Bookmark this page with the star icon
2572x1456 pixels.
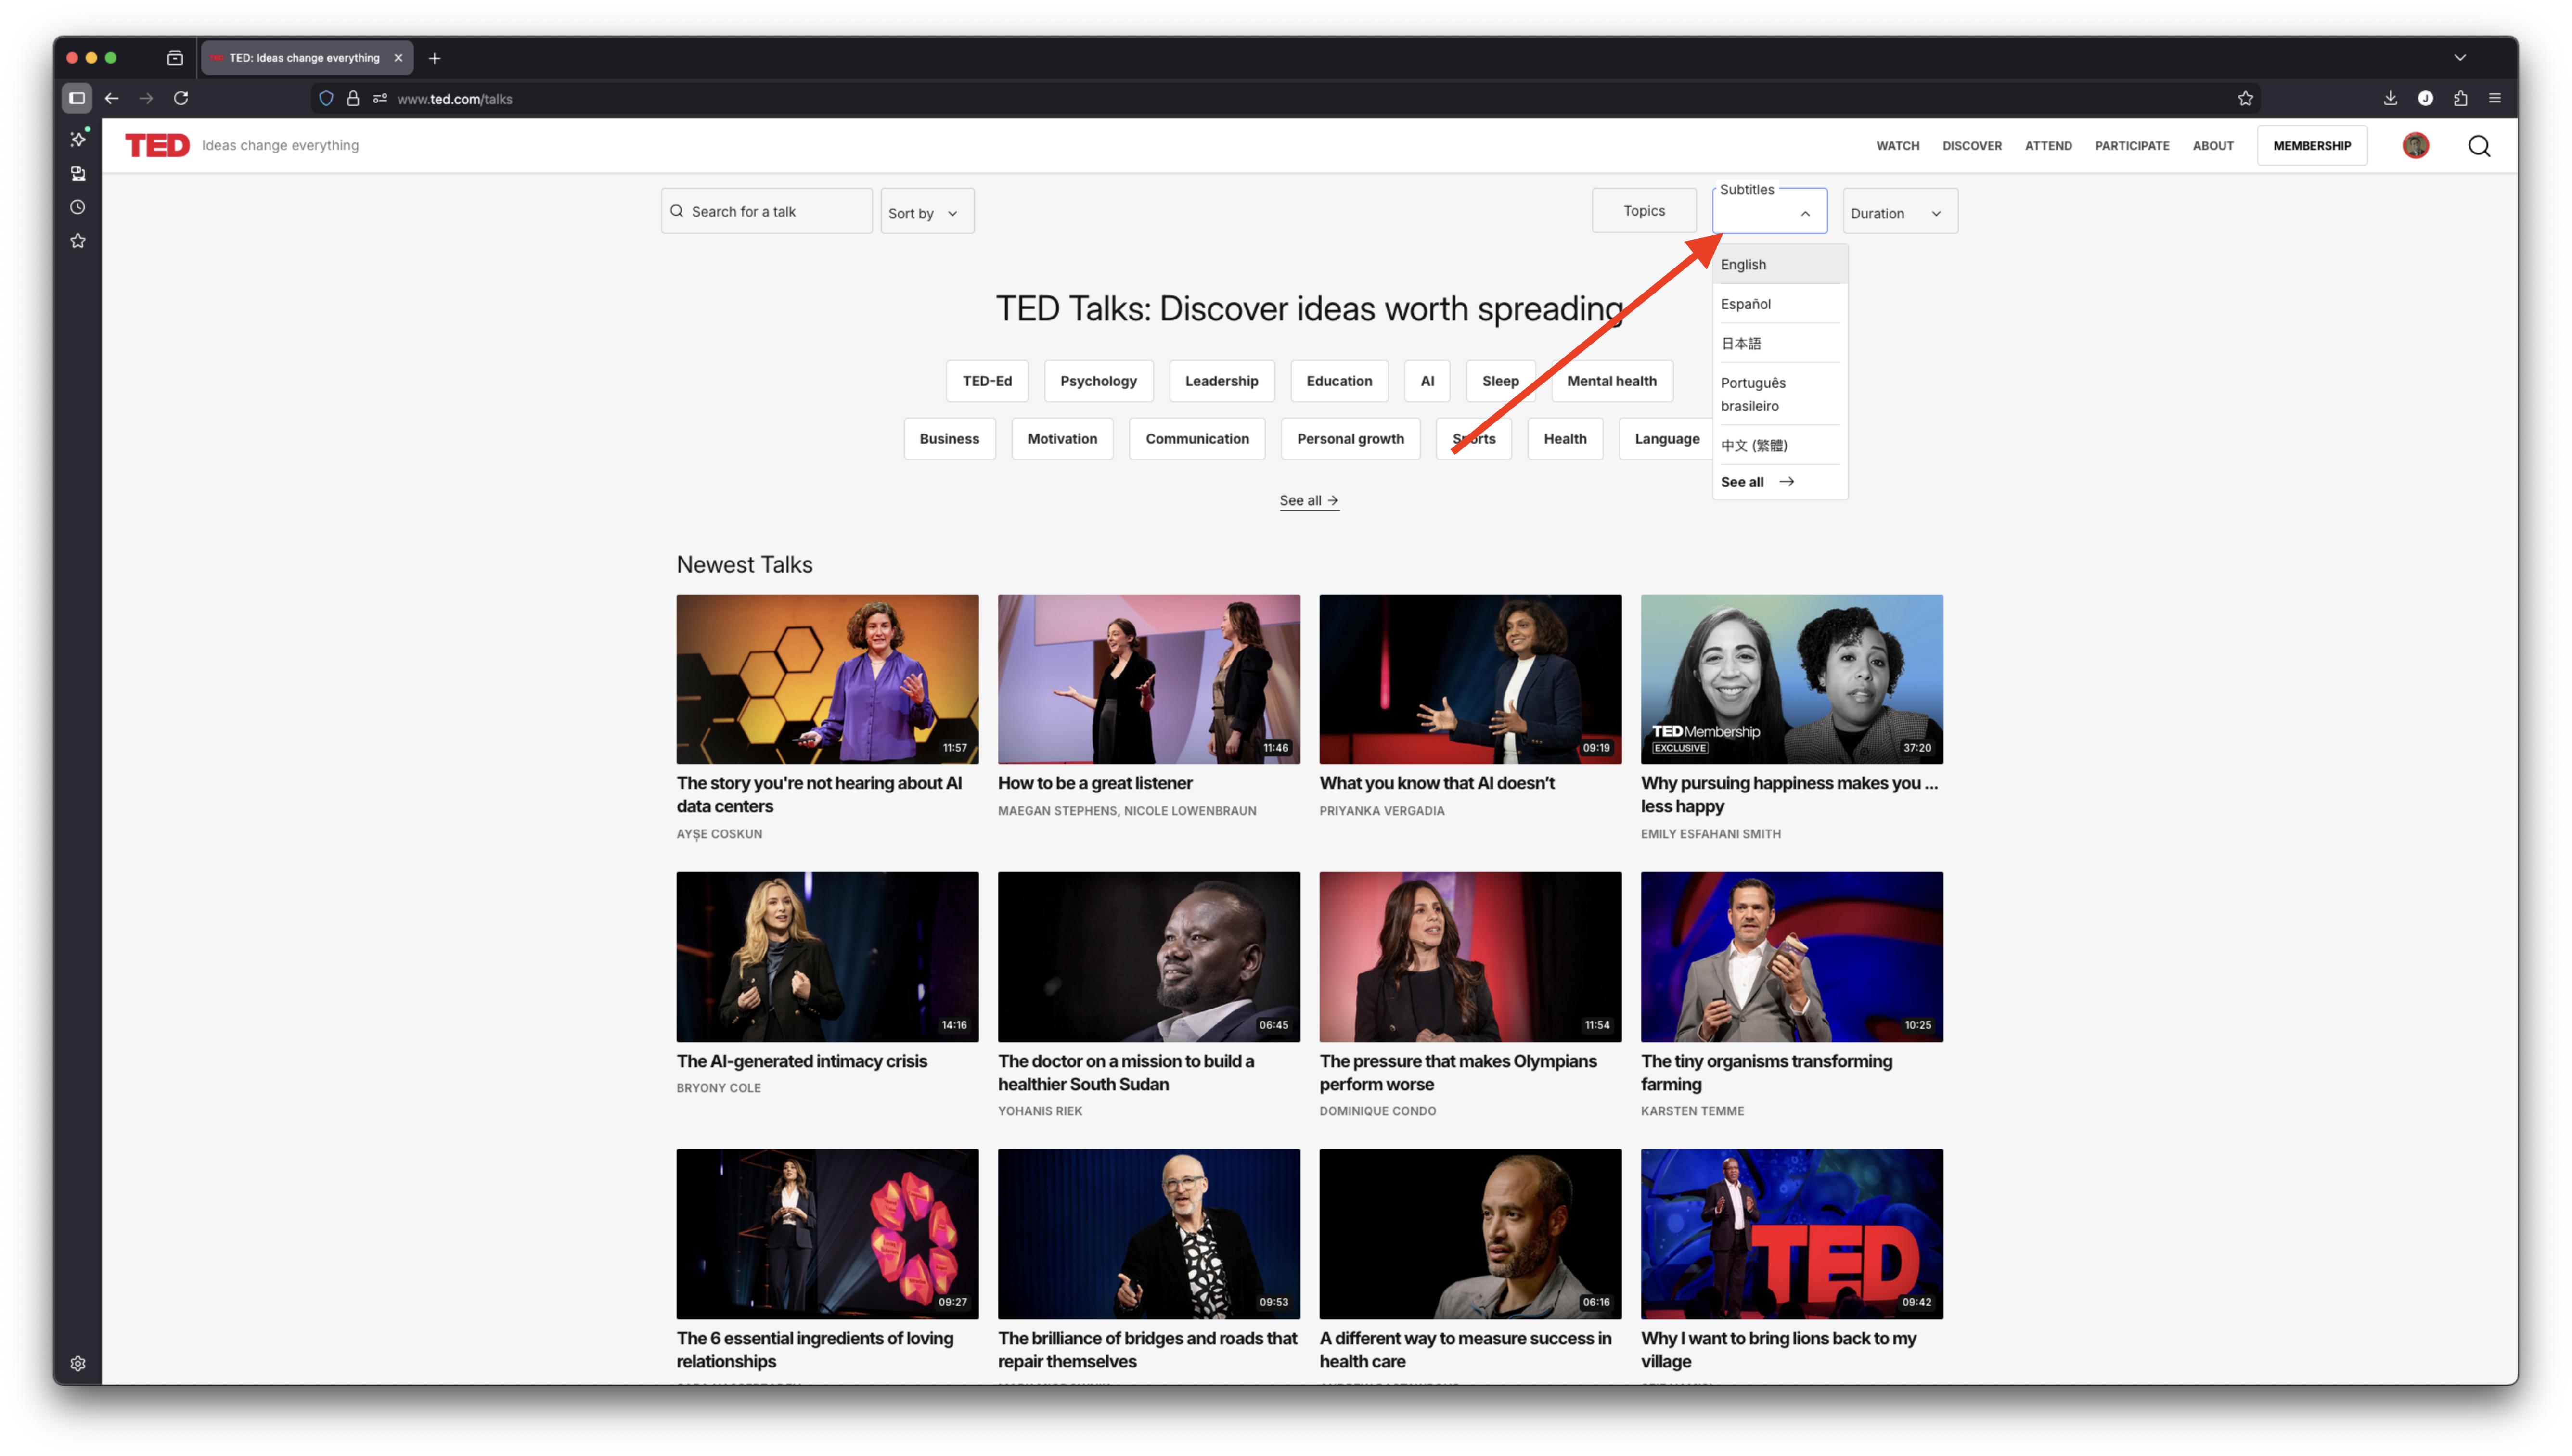[2245, 98]
